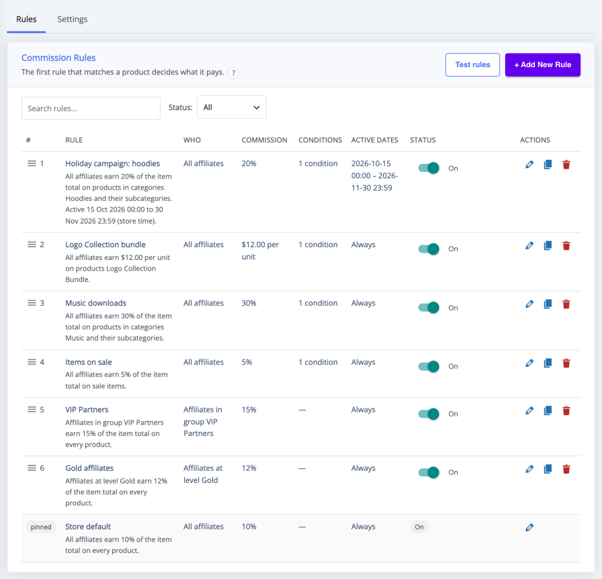Viewport: 602px width, 579px height.
Task: Disable the Logo Collection bundle status toggle
Action: click(x=429, y=249)
